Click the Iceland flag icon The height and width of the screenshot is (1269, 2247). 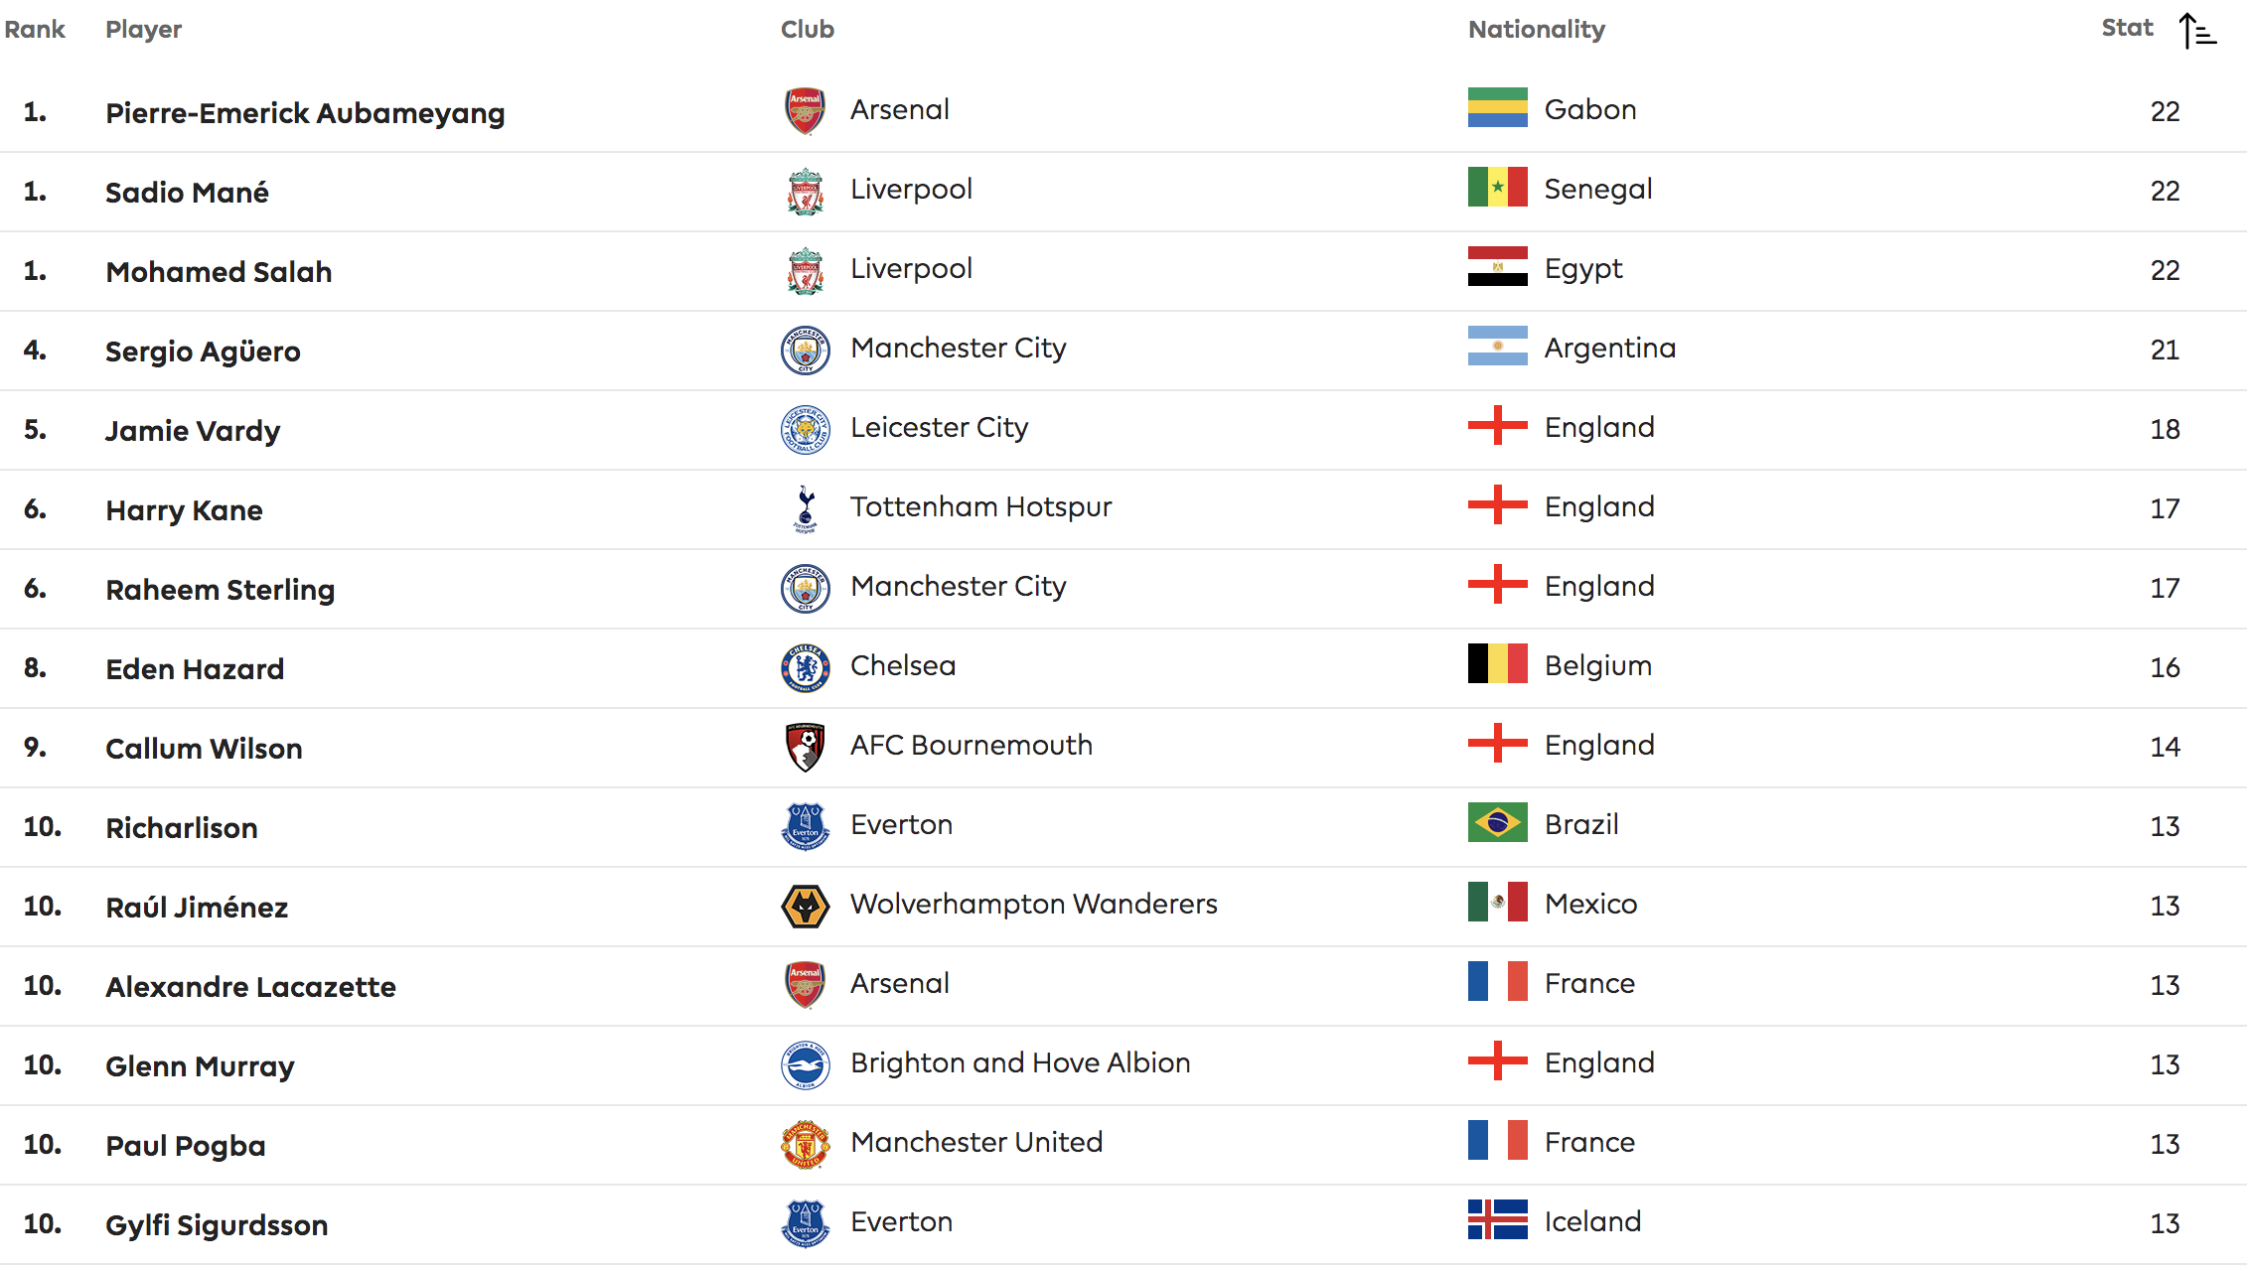click(1497, 1220)
